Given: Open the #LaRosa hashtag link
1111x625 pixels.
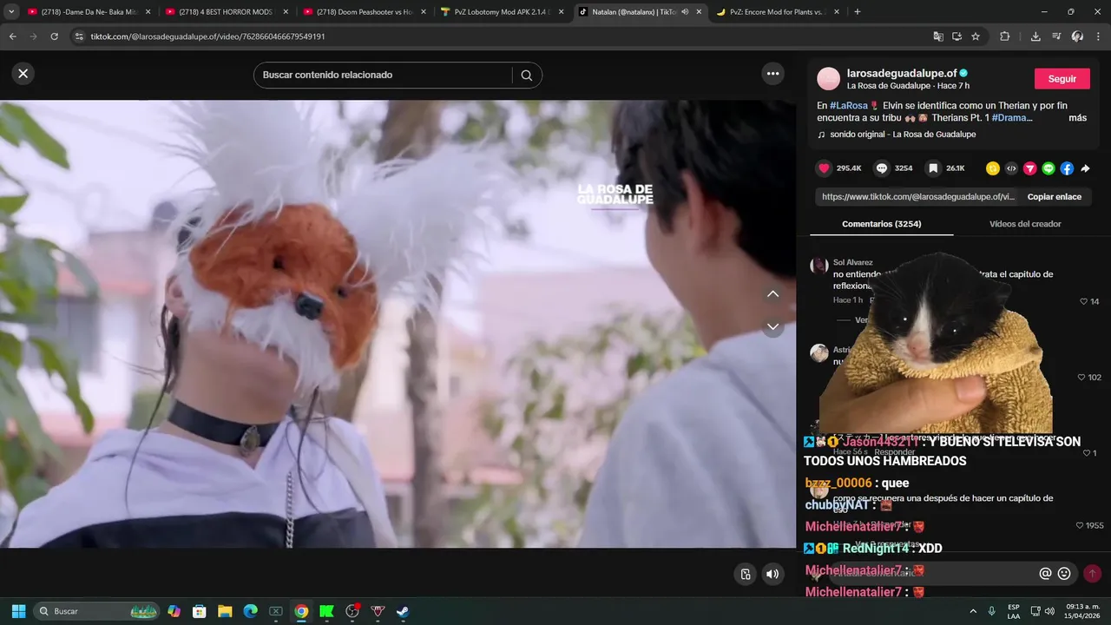Looking at the screenshot, I should [848, 105].
